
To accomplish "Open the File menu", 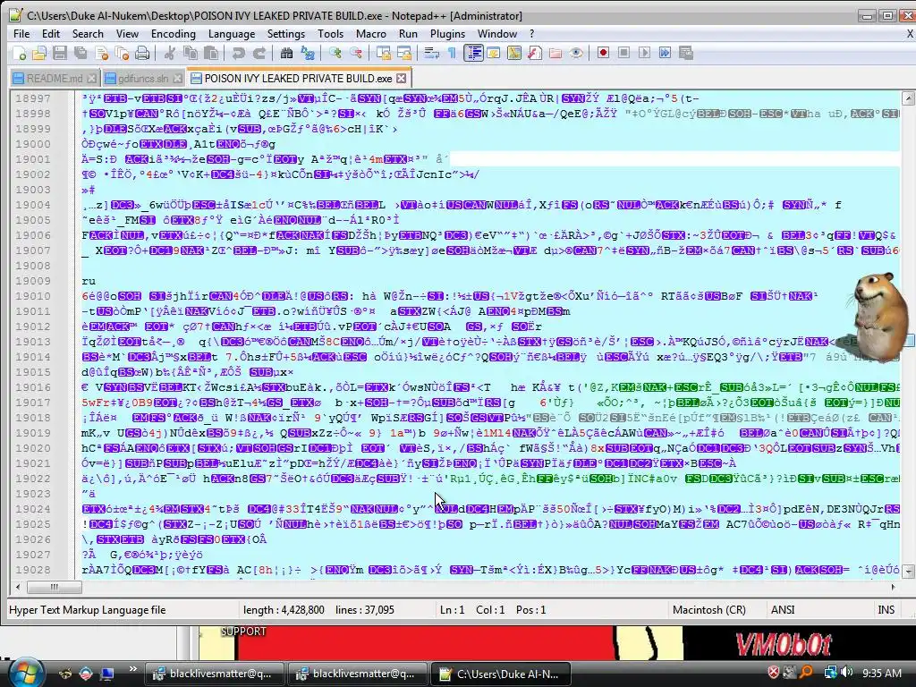I will coord(21,34).
